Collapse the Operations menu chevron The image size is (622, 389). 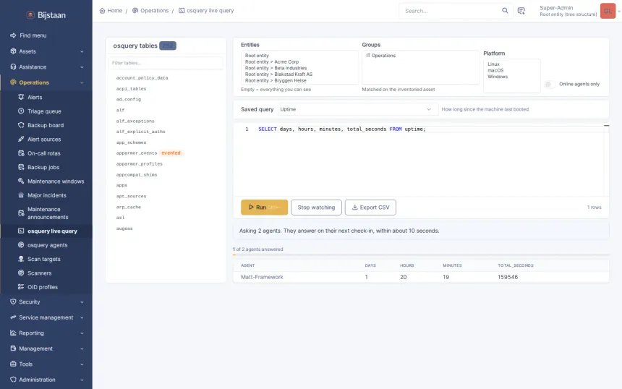point(82,82)
